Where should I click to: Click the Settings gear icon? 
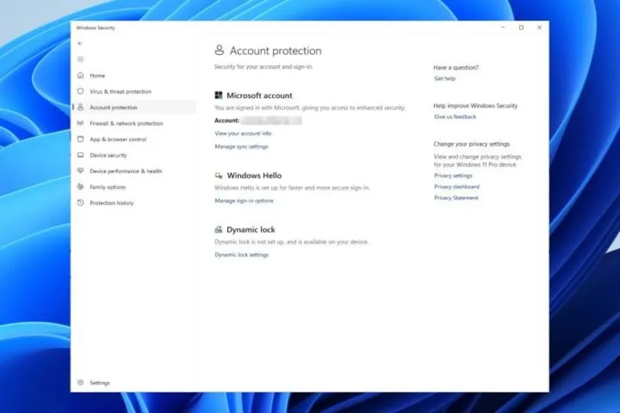pyautogui.click(x=81, y=382)
